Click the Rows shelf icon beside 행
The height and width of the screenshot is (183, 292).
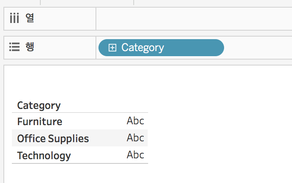click(14, 47)
